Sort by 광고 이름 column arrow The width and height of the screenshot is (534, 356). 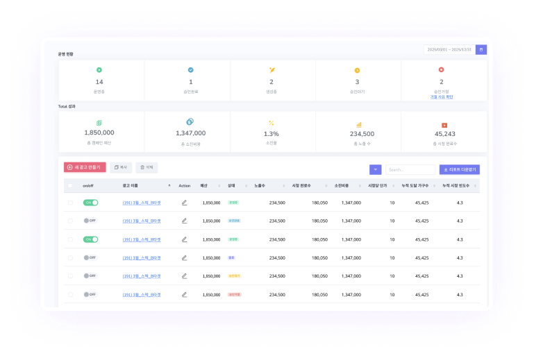click(x=169, y=186)
